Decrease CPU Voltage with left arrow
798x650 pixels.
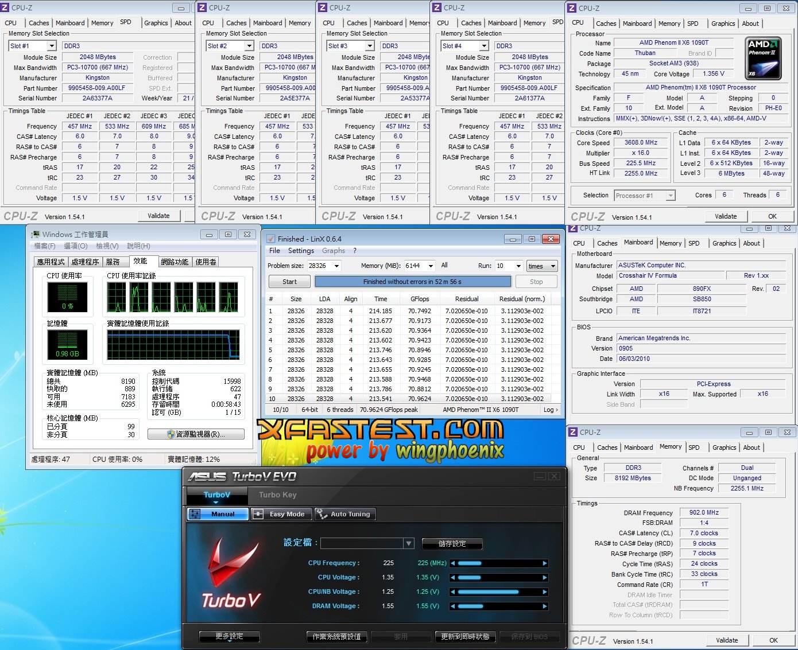tap(453, 578)
